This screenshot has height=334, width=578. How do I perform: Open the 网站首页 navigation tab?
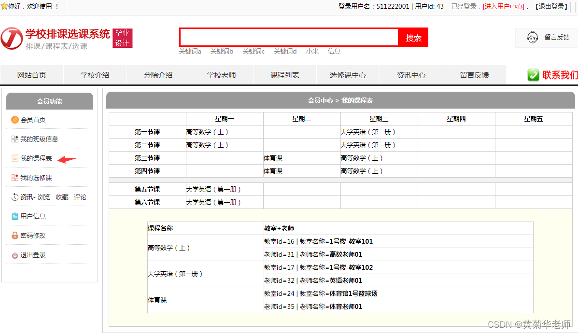point(32,75)
